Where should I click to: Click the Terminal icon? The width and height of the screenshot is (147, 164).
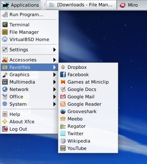tap(5, 25)
